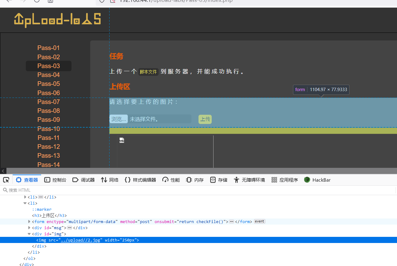This screenshot has width=397, height=266.
Task: Collapse the form element node
Action: [x=29, y=222]
